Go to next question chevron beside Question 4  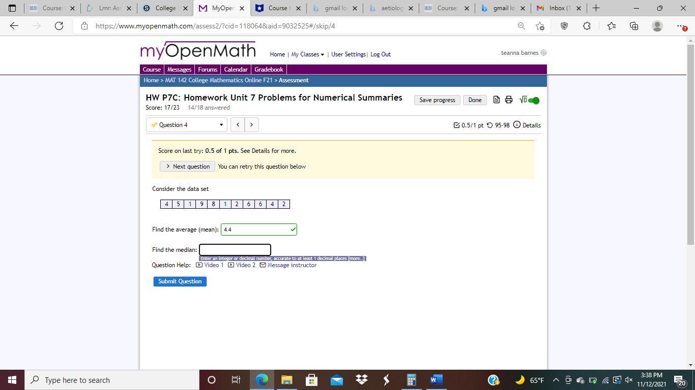tap(251, 125)
